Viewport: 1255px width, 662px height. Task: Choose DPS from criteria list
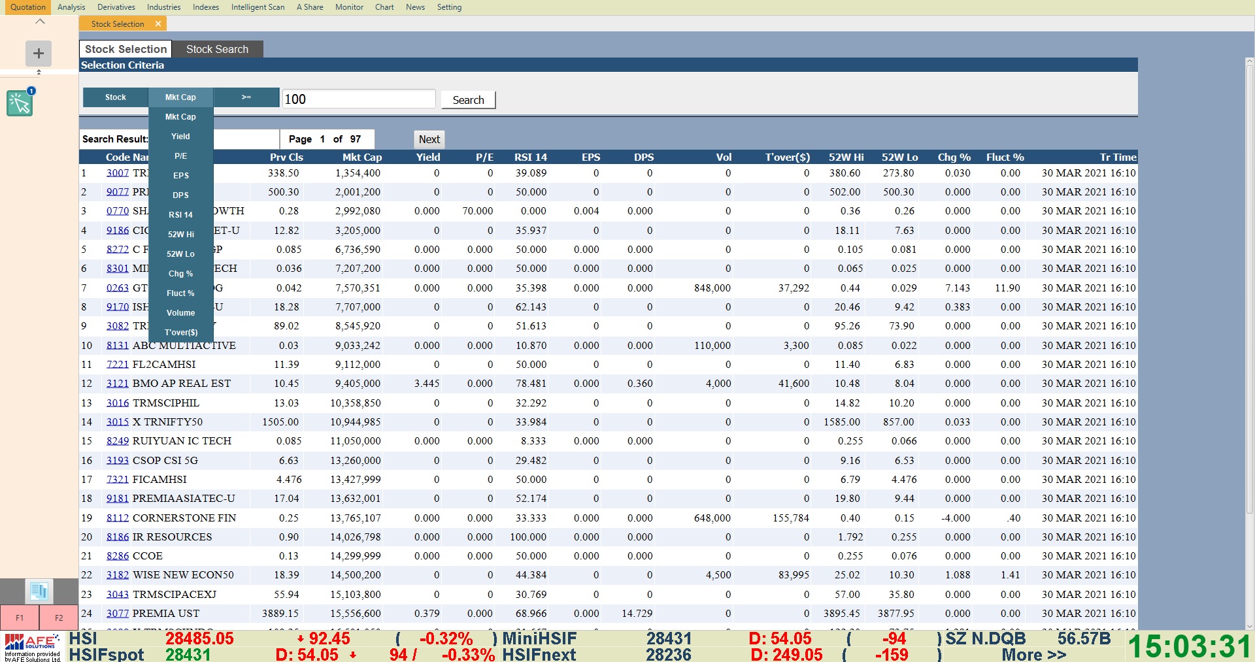181,195
